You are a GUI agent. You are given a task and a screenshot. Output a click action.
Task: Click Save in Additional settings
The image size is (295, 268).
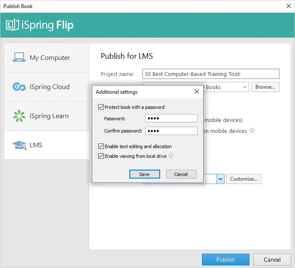point(145,174)
